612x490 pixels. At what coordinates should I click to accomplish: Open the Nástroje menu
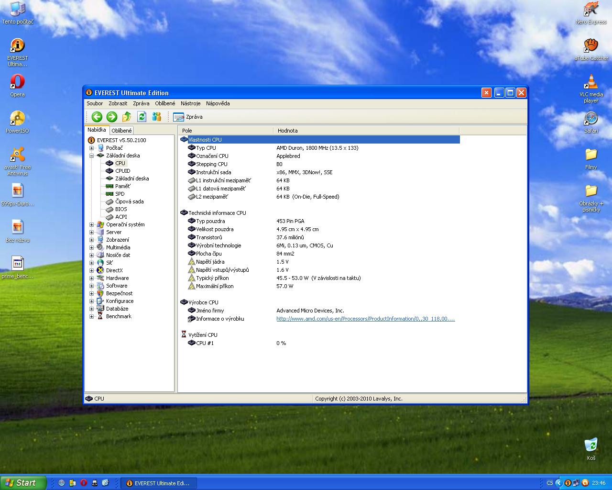[190, 103]
